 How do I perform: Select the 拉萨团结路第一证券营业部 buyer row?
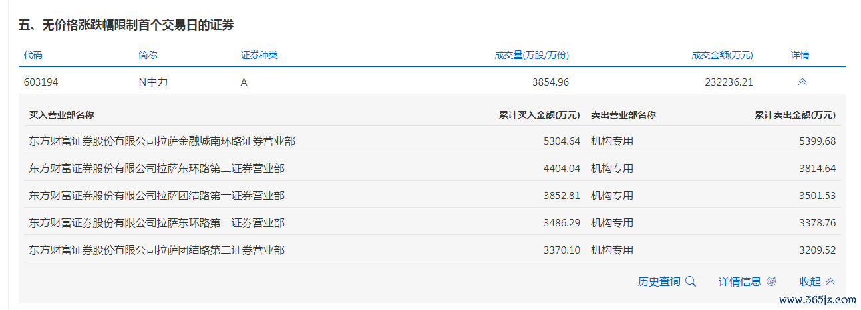156,196
